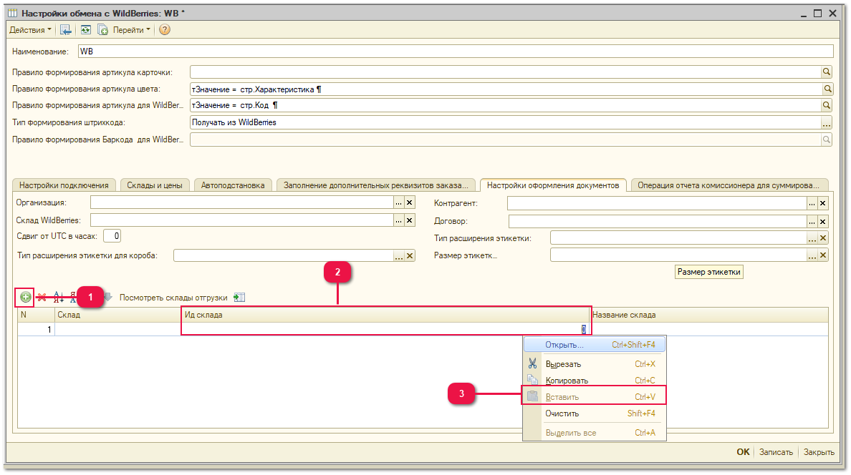This screenshot has height=475, width=851.
Task: Choose Вырезать from context menu
Action: click(595, 364)
